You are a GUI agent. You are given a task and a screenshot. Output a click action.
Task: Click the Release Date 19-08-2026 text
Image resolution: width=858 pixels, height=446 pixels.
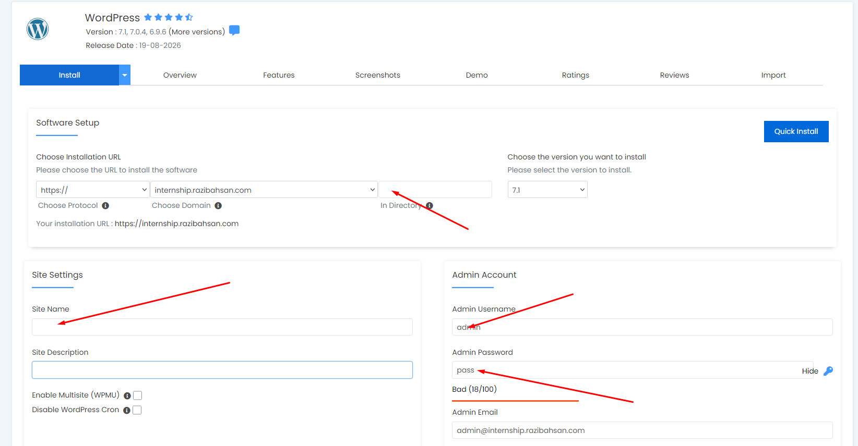click(134, 45)
